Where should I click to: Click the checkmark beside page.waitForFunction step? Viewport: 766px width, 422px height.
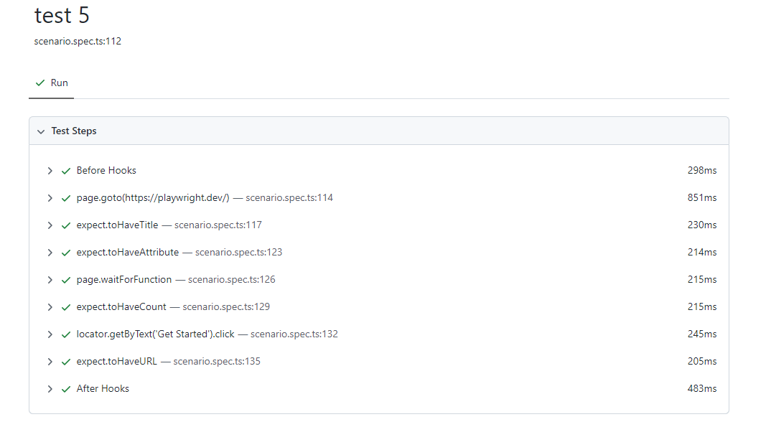pos(65,279)
